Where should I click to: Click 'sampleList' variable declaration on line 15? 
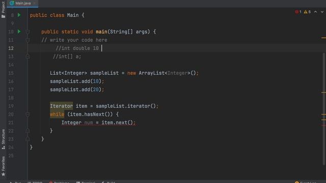tap(104, 73)
